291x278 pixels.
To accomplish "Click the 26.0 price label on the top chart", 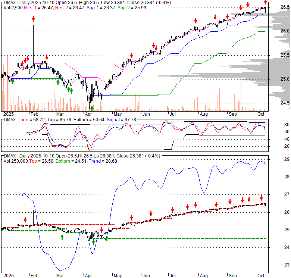I will [285, 31].
